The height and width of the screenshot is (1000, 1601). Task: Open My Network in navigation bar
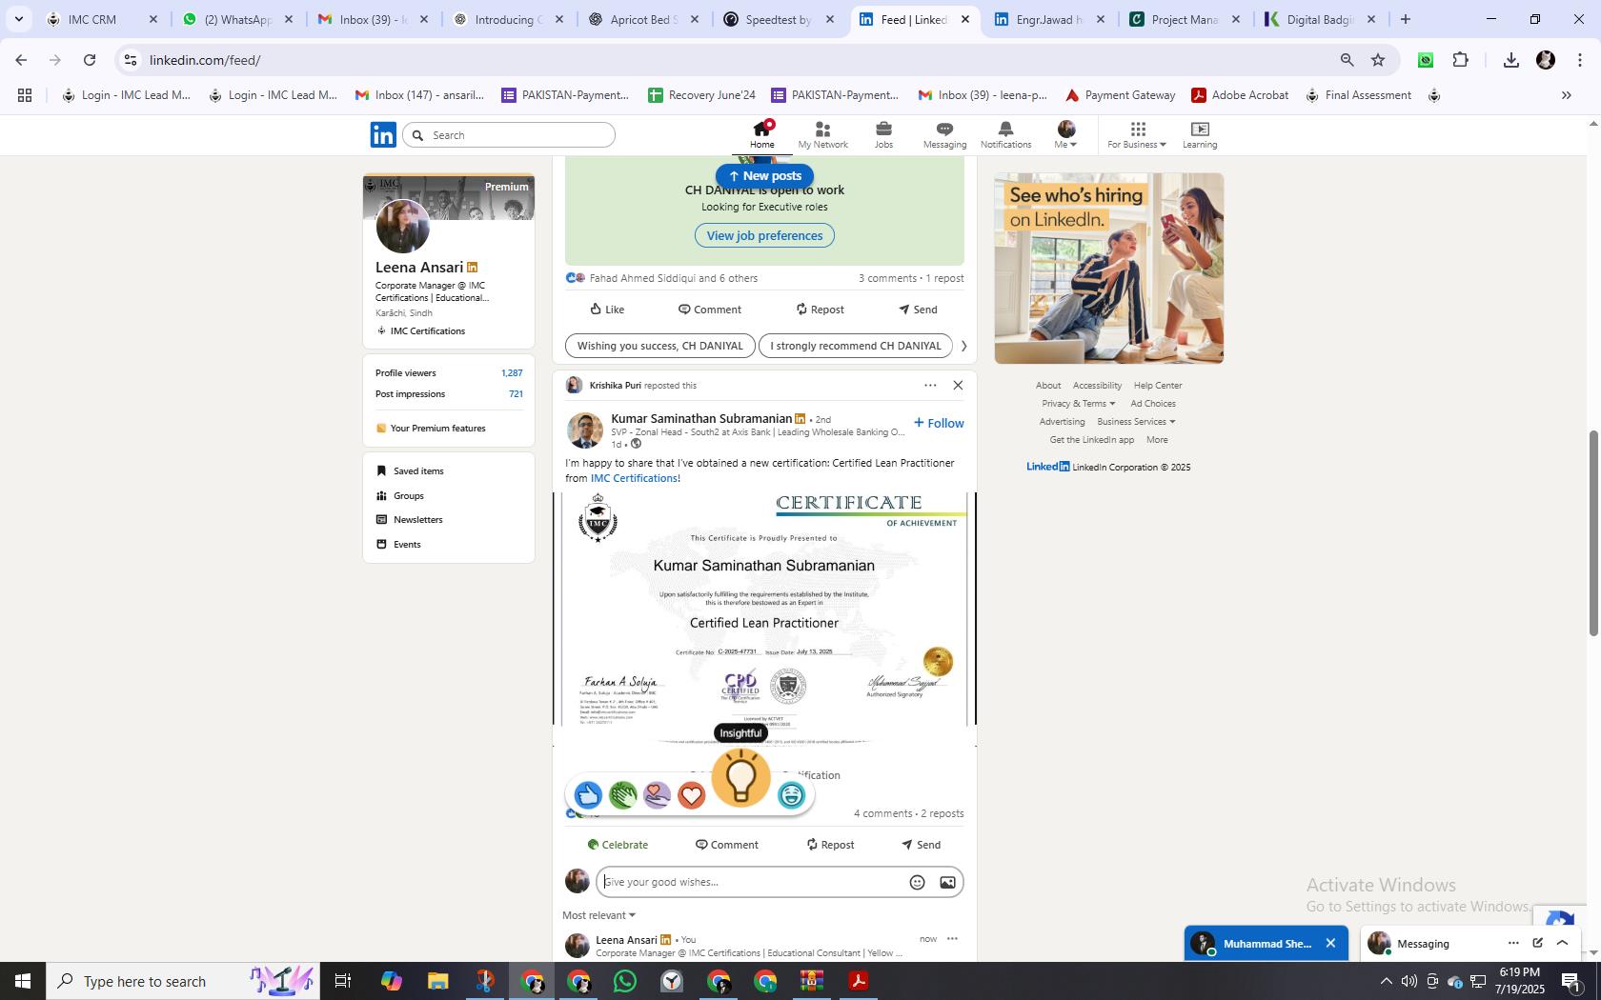pyautogui.click(x=822, y=134)
